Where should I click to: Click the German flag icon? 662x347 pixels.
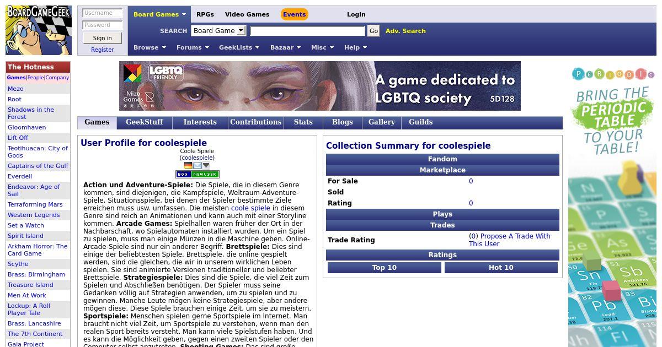click(x=188, y=165)
